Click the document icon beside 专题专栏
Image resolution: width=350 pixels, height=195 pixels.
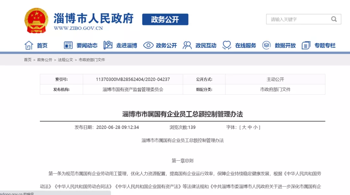306,45
